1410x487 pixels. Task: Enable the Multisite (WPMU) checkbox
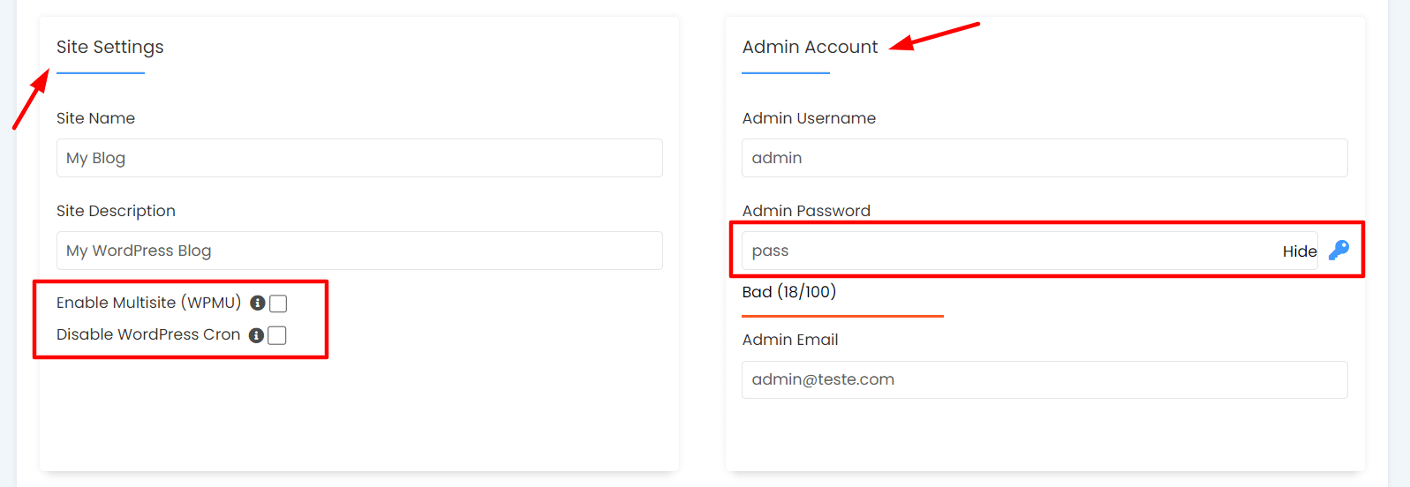(x=278, y=303)
